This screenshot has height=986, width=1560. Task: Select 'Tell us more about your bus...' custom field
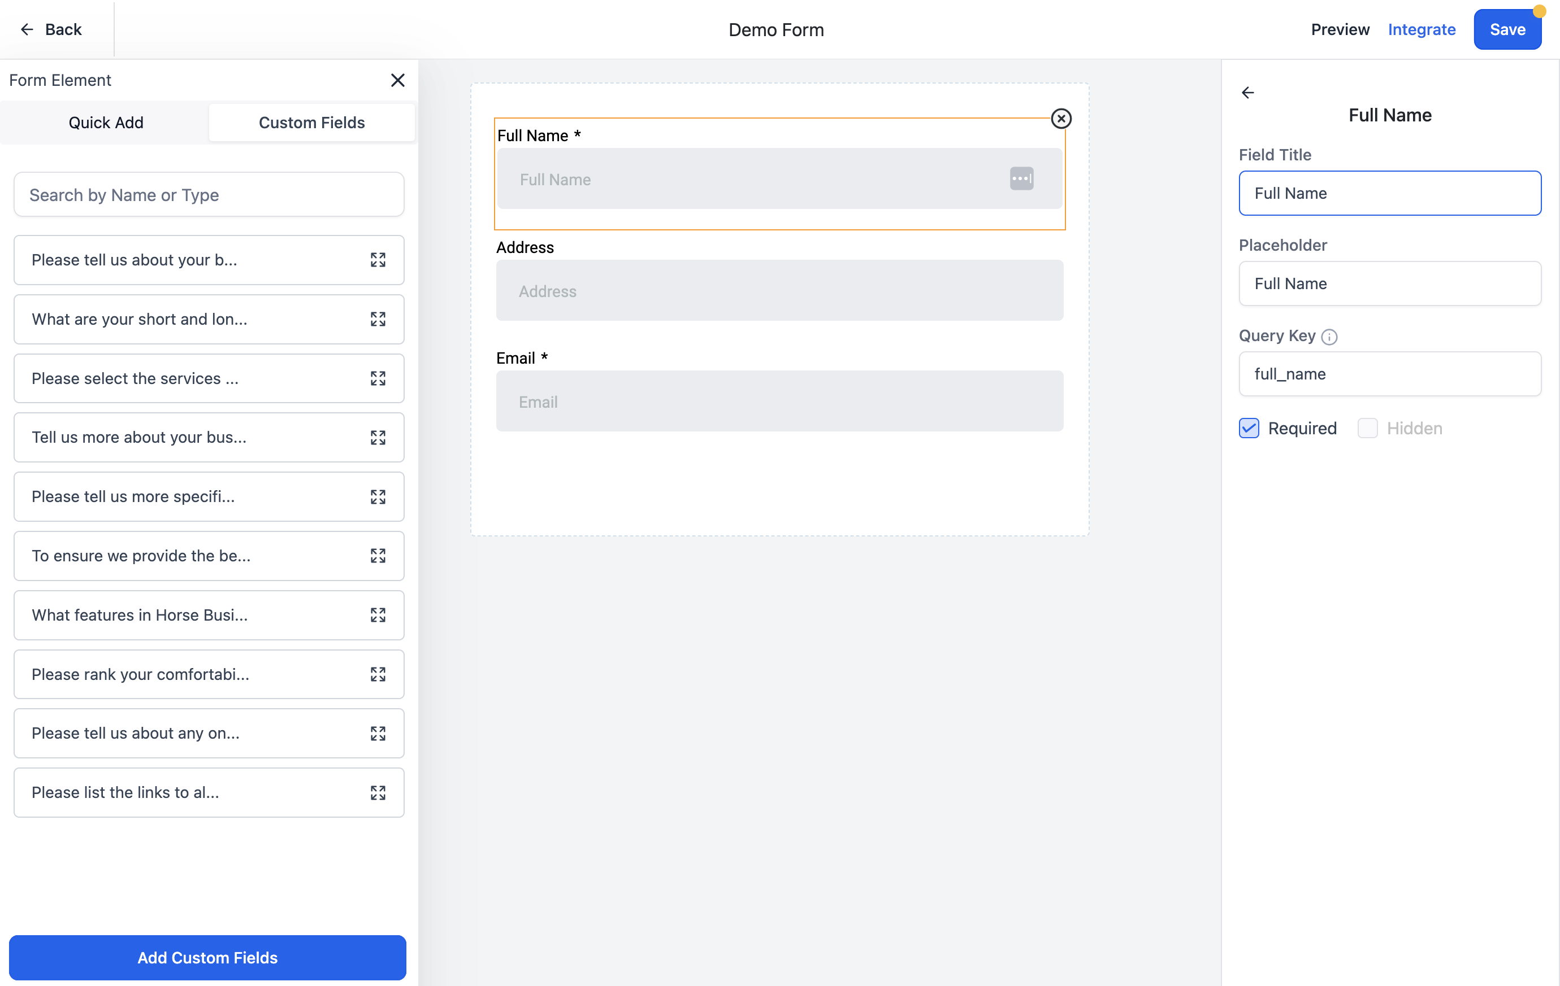point(209,438)
